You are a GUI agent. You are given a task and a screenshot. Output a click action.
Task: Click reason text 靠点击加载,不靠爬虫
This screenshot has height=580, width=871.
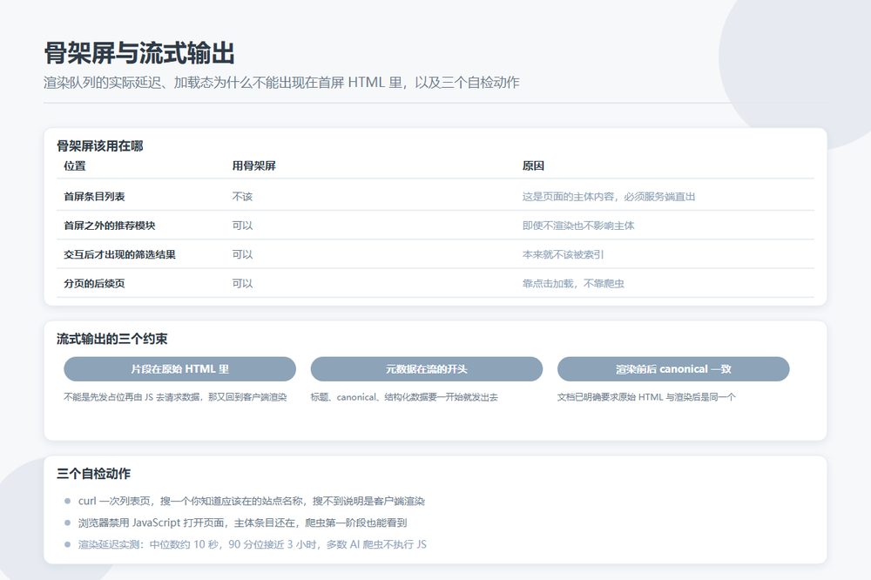pos(573,283)
